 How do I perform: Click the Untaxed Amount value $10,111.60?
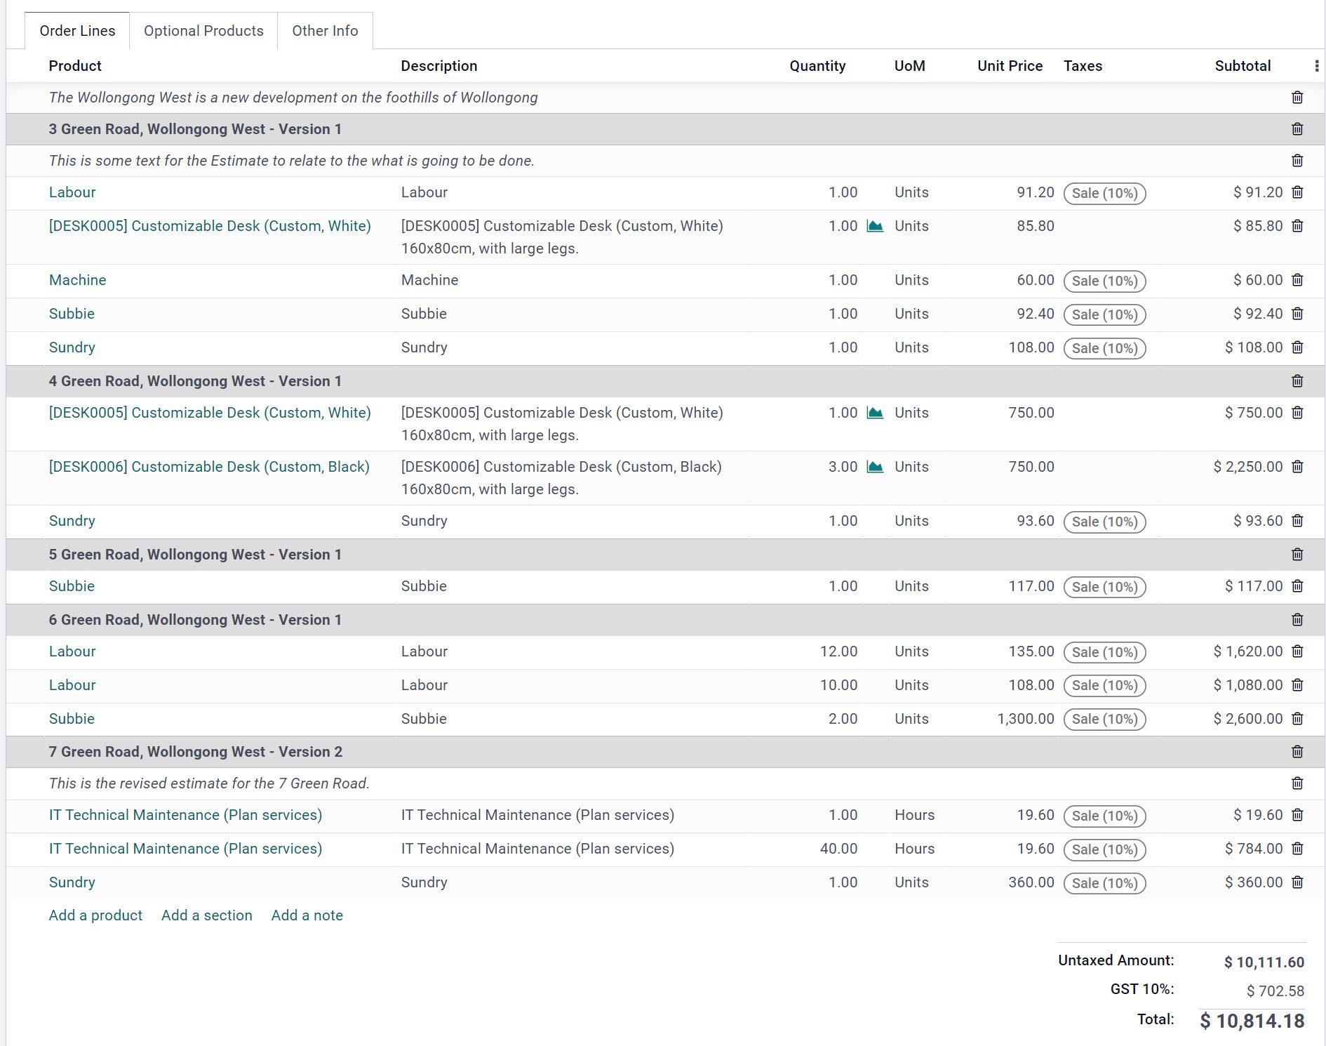click(1264, 962)
